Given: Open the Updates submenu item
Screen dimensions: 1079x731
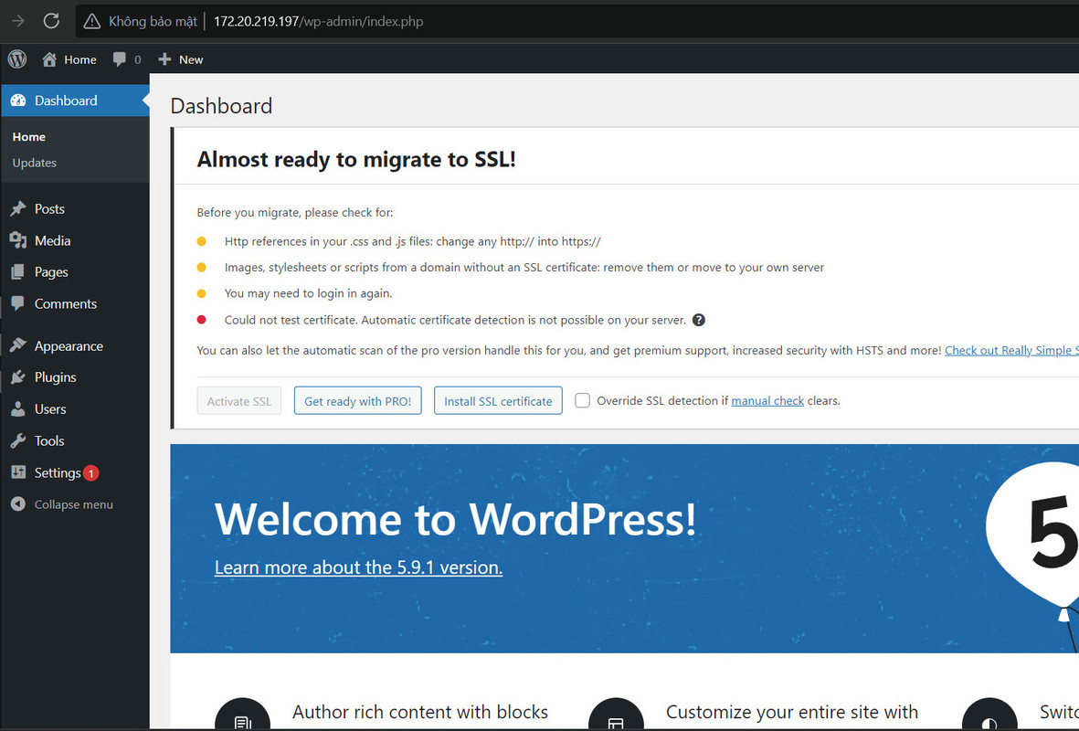Looking at the screenshot, I should tap(35, 164).
